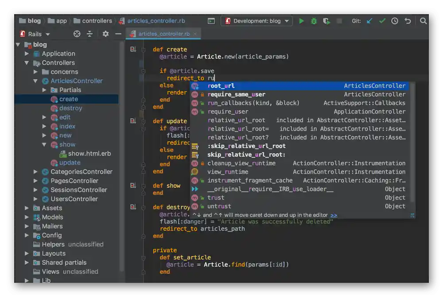Locate current file with crosshair icon
This screenshot has height=297, width=443.
pyautogui.click(x=77, y=34)
